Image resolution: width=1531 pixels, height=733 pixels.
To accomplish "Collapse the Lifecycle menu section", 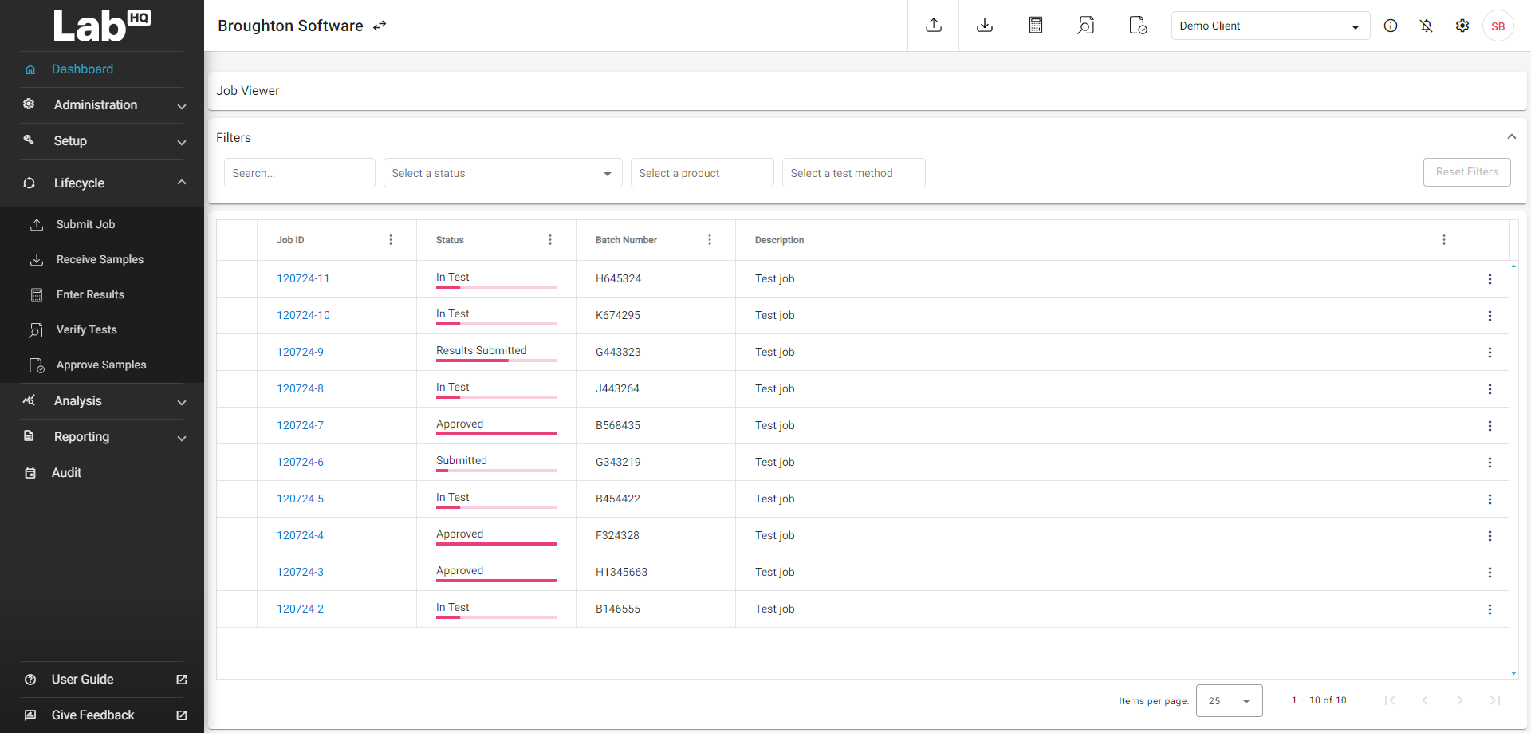I will pyautogui.click(x=182, y=183).
